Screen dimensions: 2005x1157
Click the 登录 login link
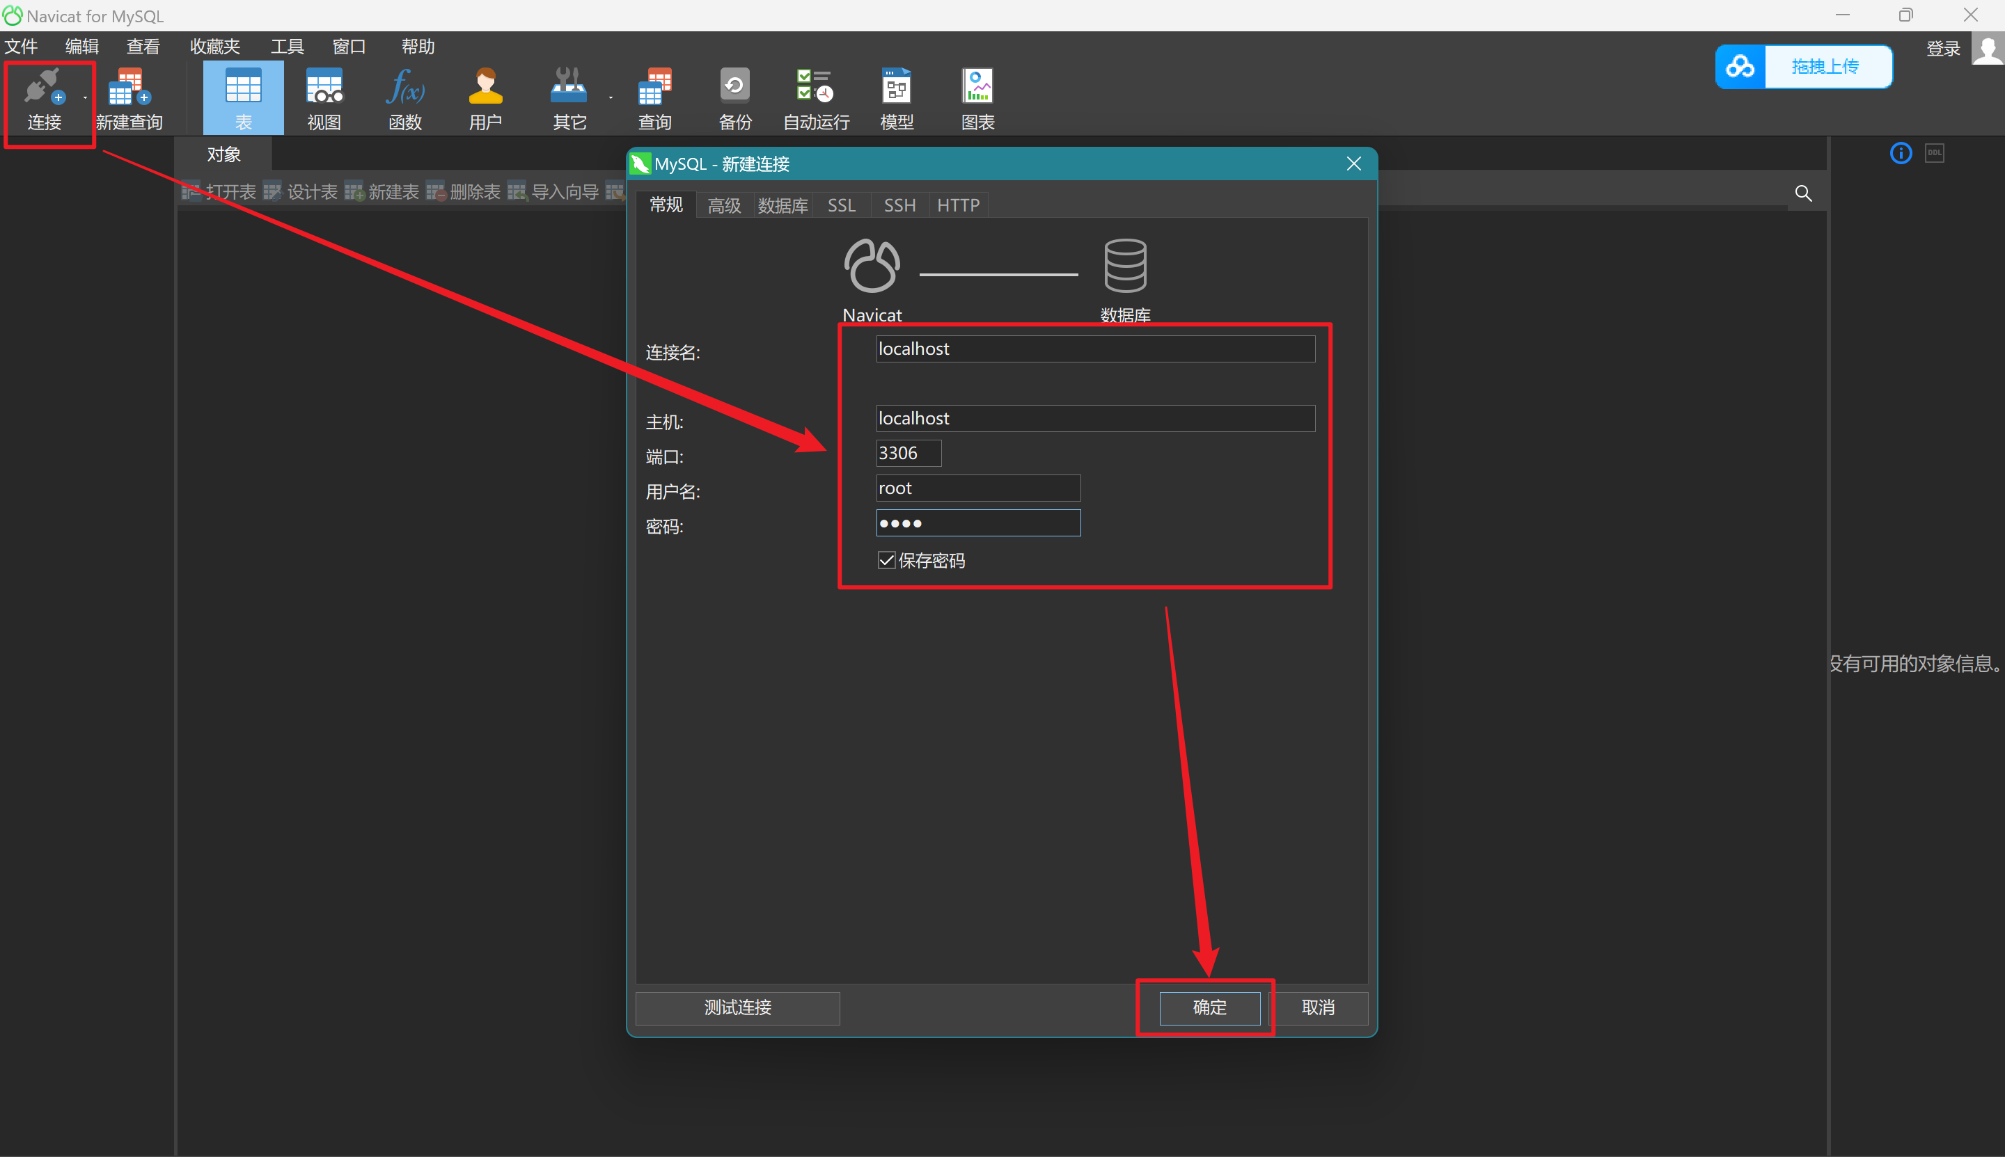1943,49
